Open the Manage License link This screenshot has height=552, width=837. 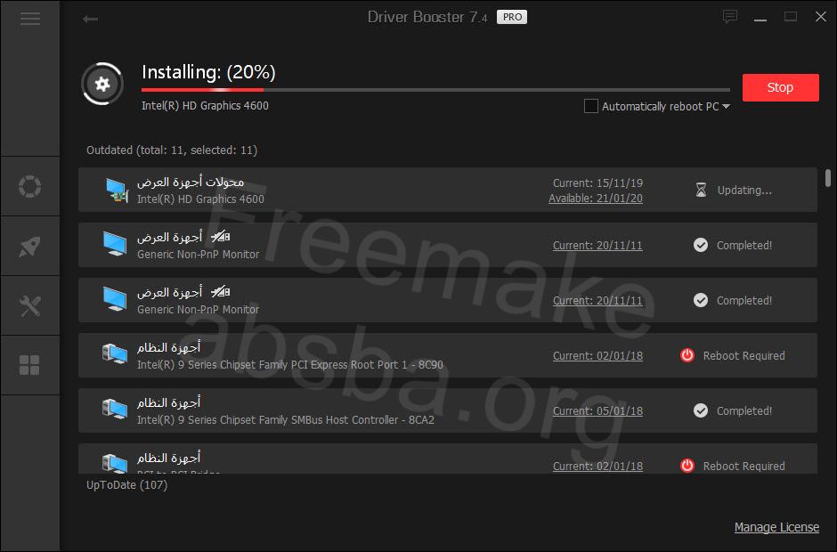[x=776, y=527]
